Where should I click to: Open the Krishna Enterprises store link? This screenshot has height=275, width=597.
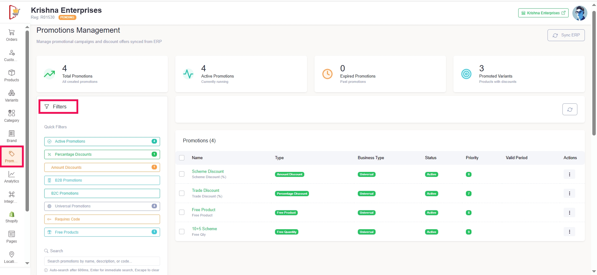click(x=543, y=13)
